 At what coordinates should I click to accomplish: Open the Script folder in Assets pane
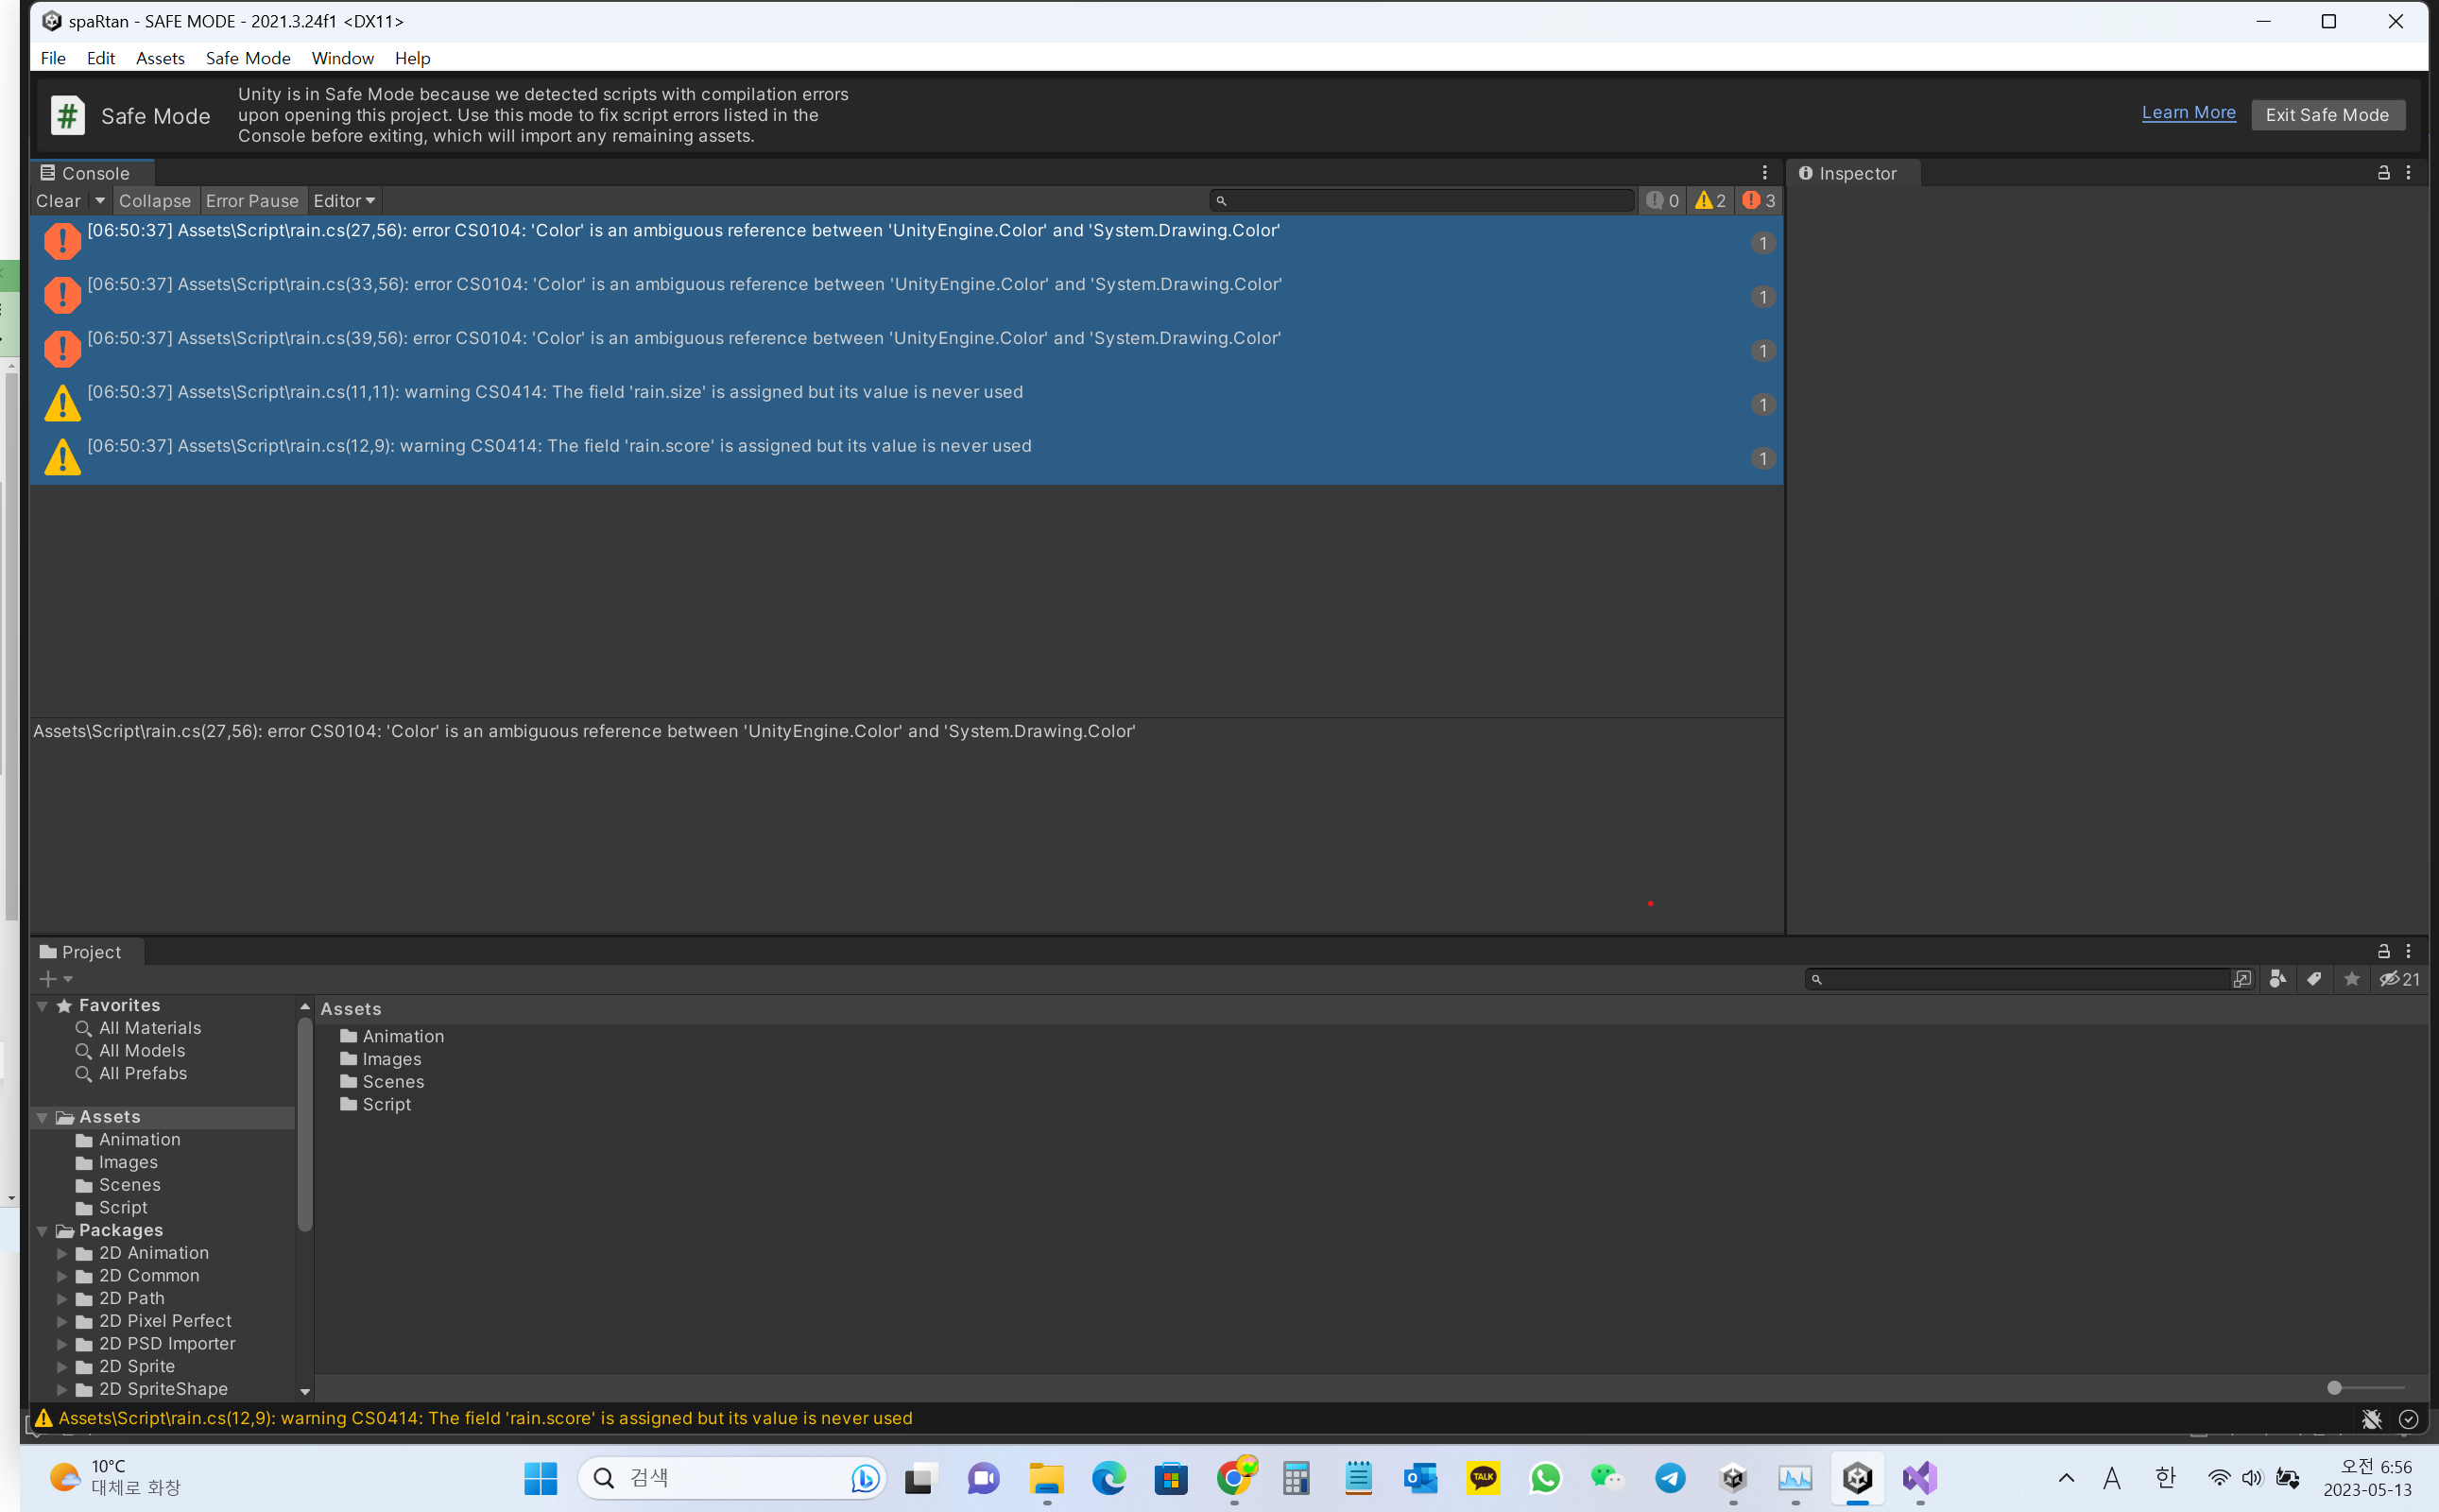coord(376,1105)
